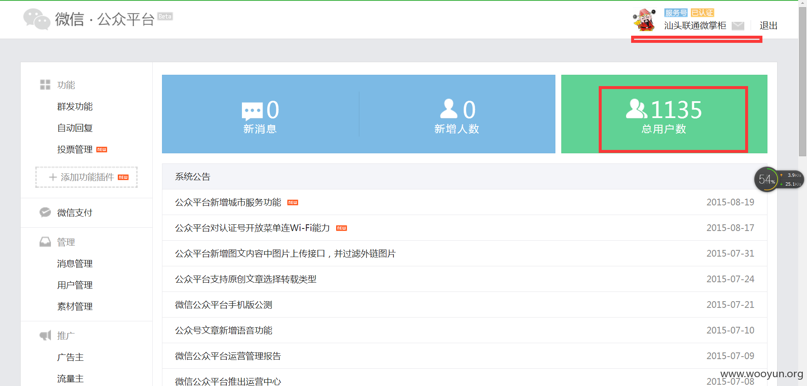Screen dimensions: 807x386
Task: Open 用户管理 in the sidebar
Action: 75,285
